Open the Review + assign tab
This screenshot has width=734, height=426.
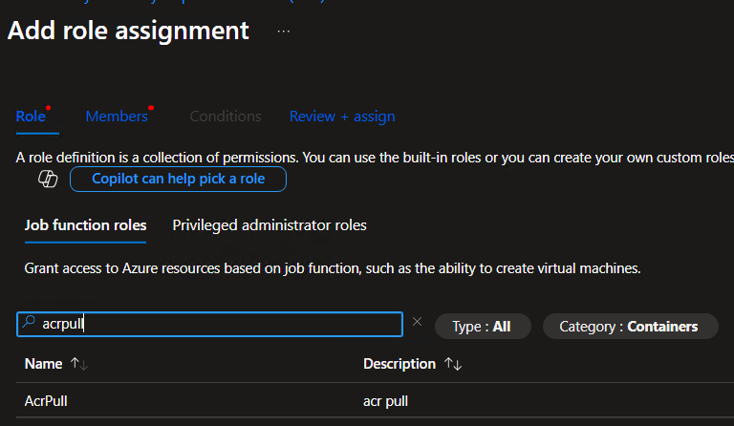coord(342,117)
